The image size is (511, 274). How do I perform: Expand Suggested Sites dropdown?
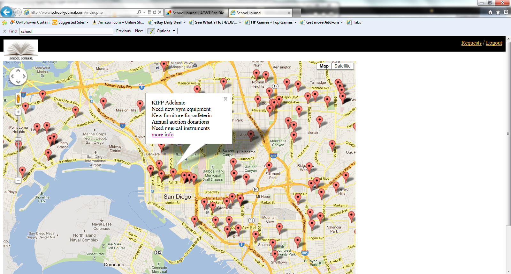click(x=87, y=22)
